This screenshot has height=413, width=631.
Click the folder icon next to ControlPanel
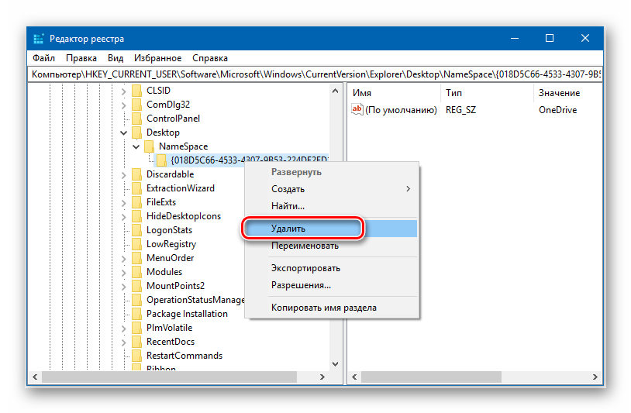[136, 119]
